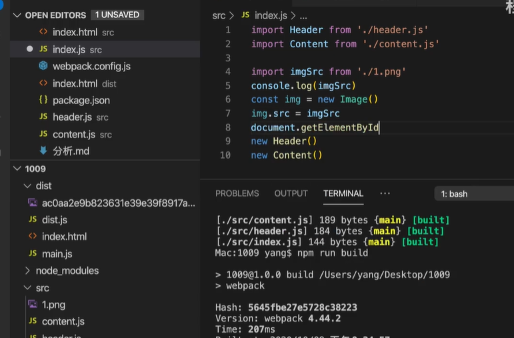
Task: Click the breadcrumb trailing ellipsis
Action: tap(303, 16)
